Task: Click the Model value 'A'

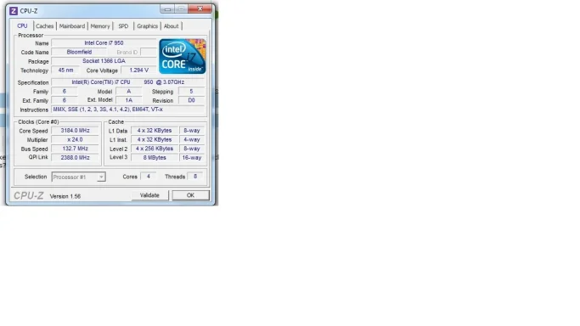Action: point(129,92)
